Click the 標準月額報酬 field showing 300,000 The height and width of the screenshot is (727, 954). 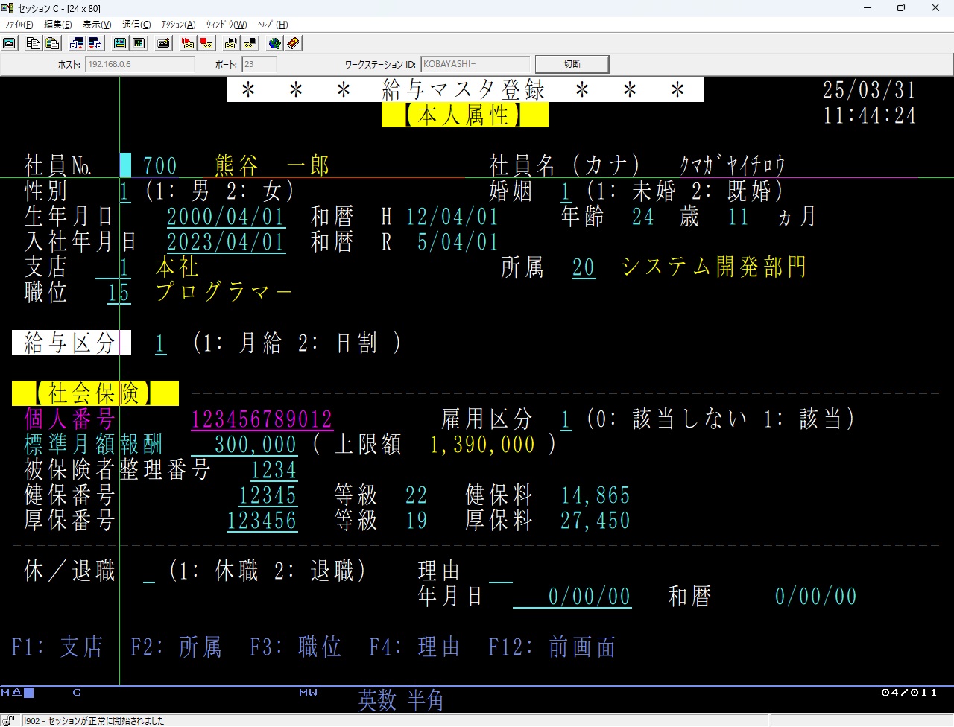click(245, 445)
